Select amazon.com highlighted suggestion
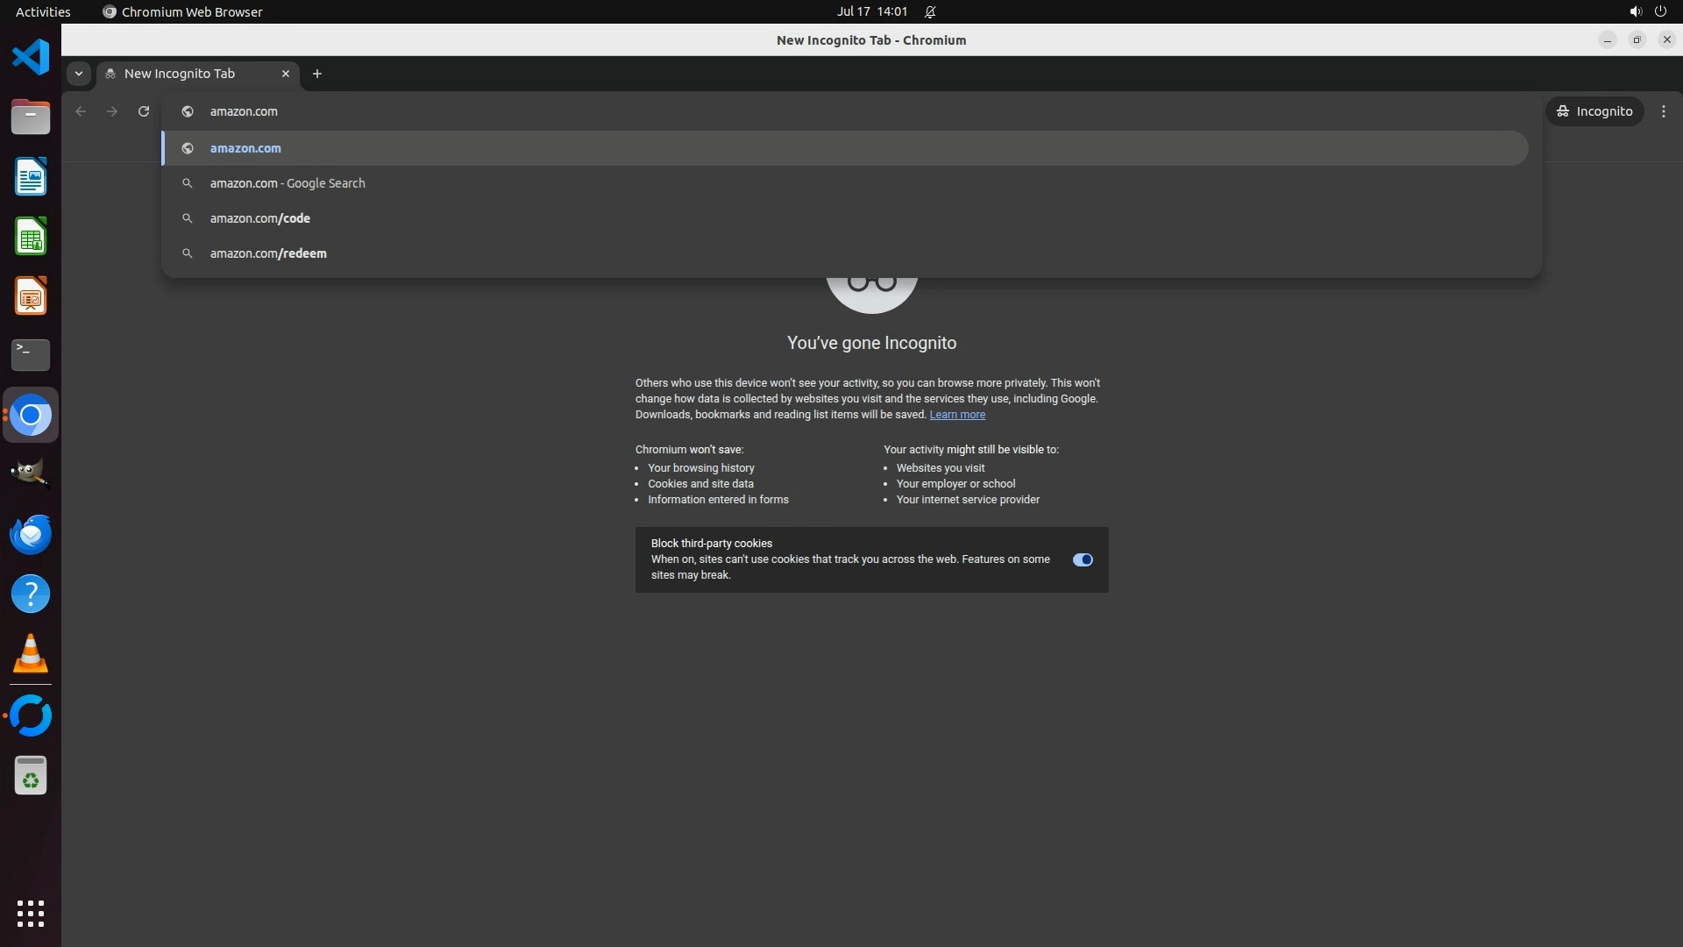The height and width of the screenshot is (947, 1683). click(245, 148)
